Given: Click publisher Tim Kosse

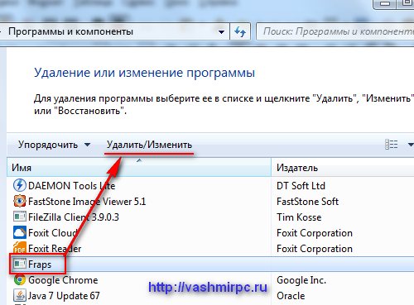Looking at the screenshot, I should click(x=299, y=217).
